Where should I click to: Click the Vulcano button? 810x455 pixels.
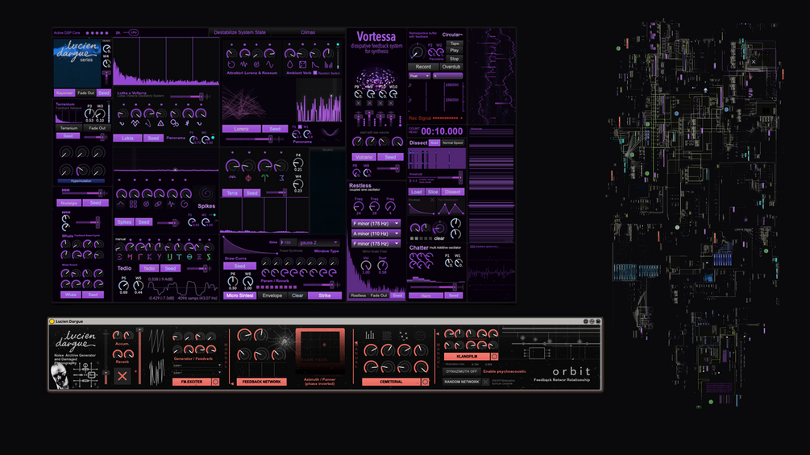pos(363,157)
